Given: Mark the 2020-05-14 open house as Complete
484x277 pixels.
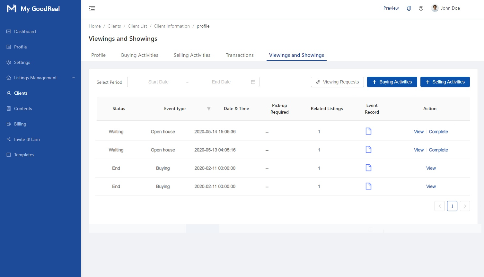Looking at the screenshot, I should pyautogui.click(x=438, y=132).
